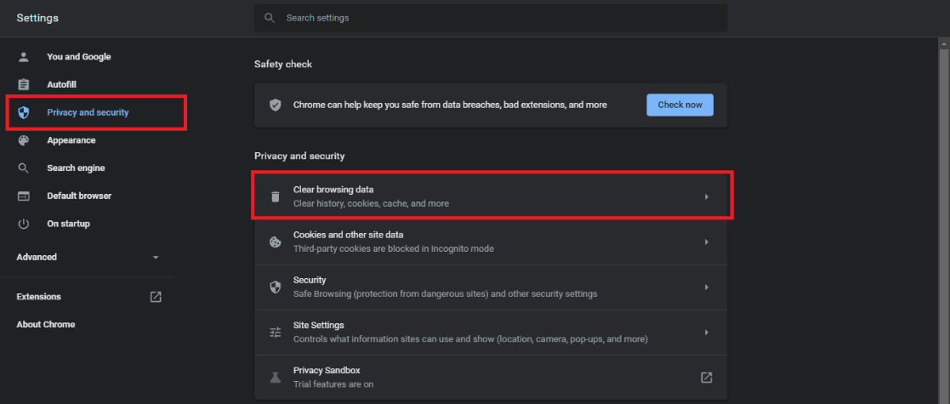This screenshot has height=404, width=950.
Task: Click the Settings header title
Action: pyautogui.click(x=37, y=18)
